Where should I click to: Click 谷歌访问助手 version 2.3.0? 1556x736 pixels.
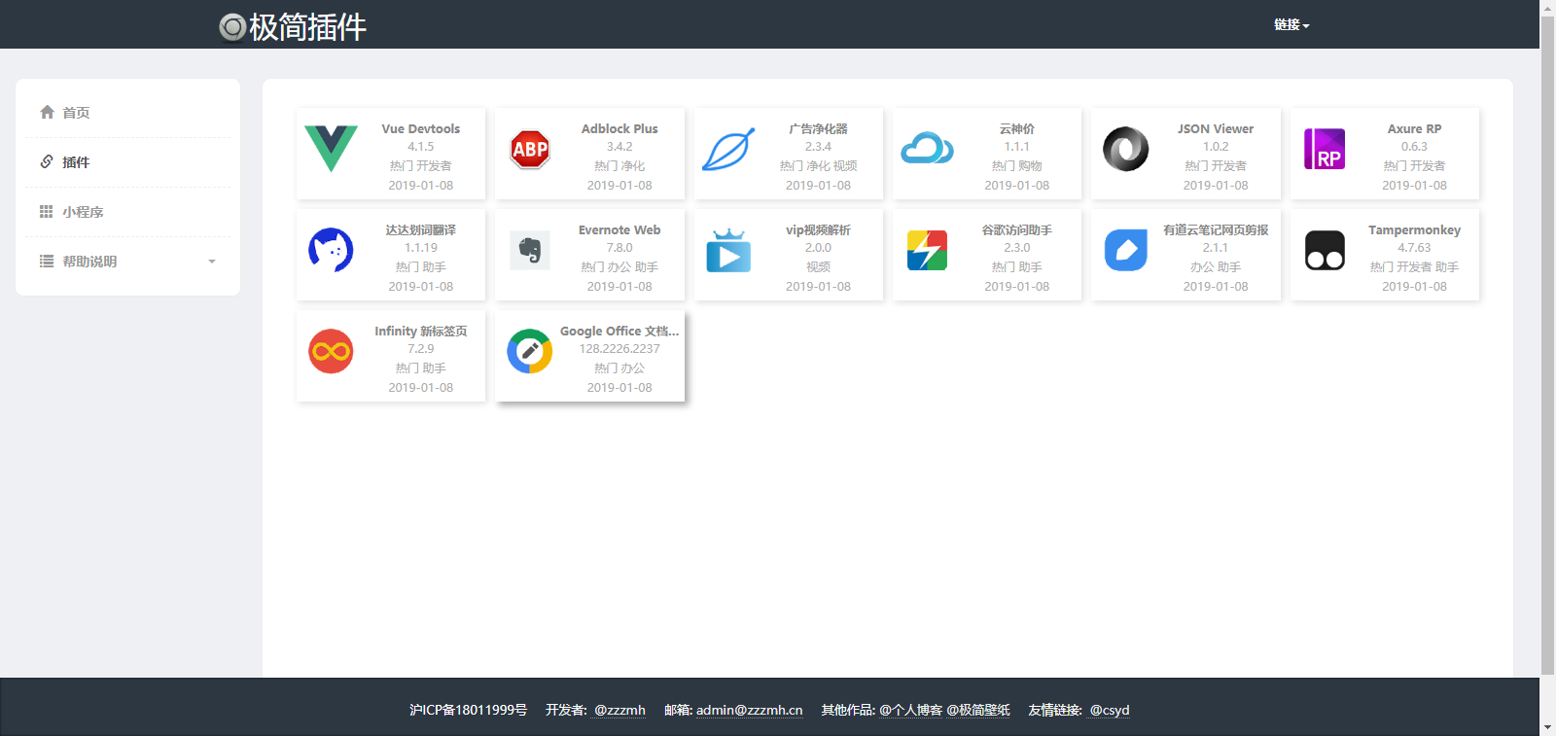[1017, 248]
